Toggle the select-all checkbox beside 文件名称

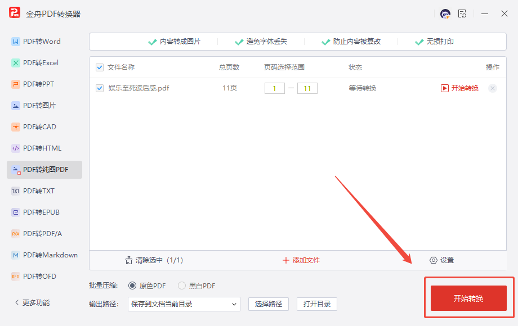100,67
